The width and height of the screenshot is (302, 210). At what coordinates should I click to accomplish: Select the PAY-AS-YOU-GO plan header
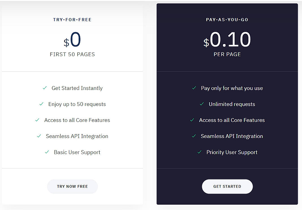227,19
